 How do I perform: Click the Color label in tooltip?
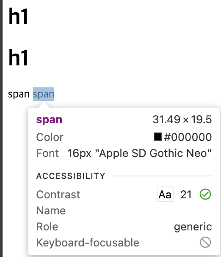point(50,137)
